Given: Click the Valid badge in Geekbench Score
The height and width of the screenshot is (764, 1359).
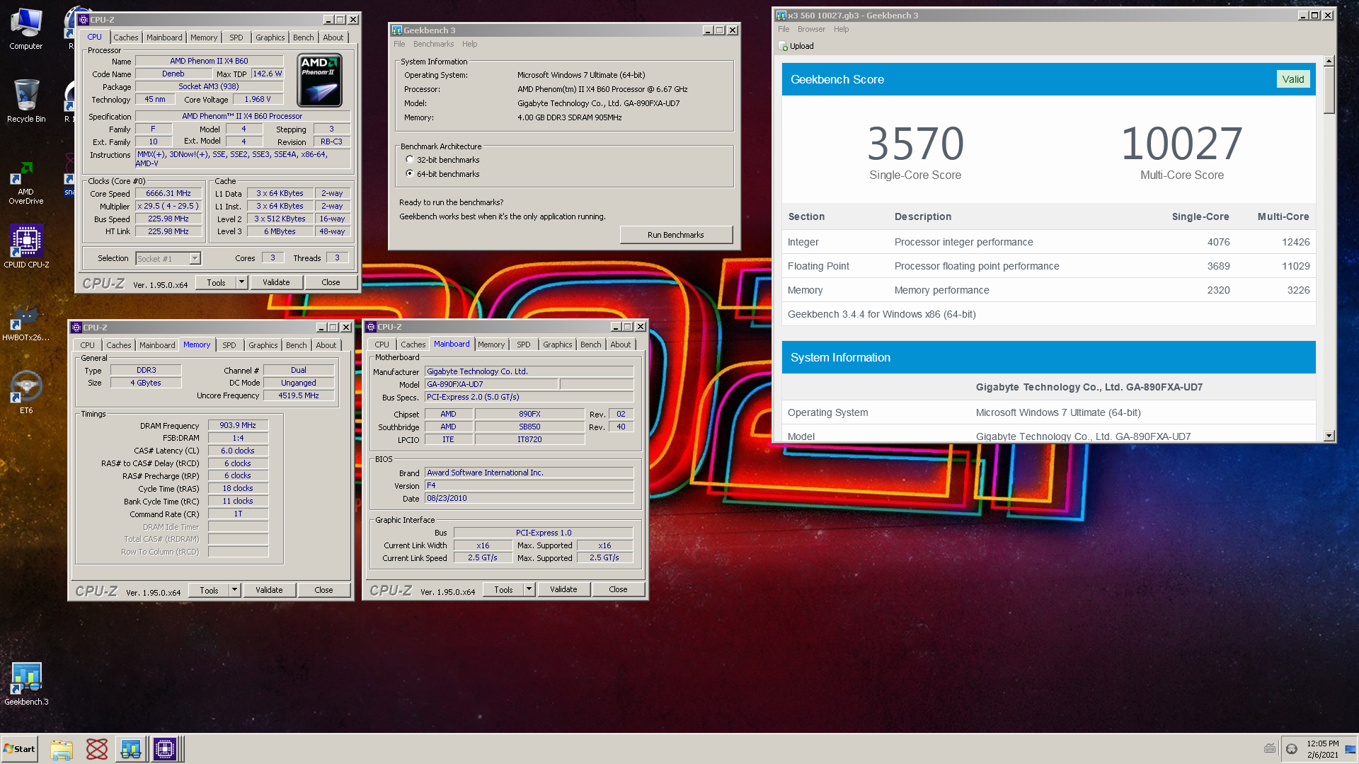Looking at the screenshot, I should 1293,79.
